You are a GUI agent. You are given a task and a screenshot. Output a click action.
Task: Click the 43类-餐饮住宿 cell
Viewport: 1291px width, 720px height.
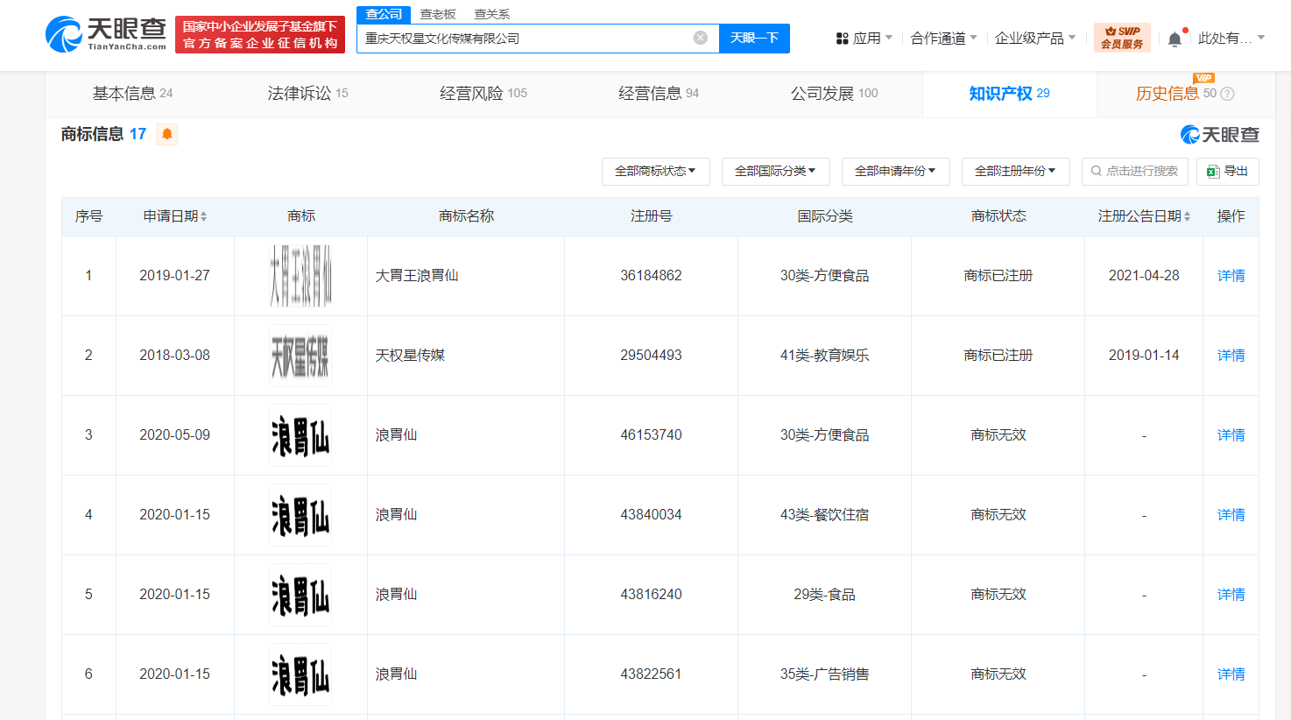point(824,515)
